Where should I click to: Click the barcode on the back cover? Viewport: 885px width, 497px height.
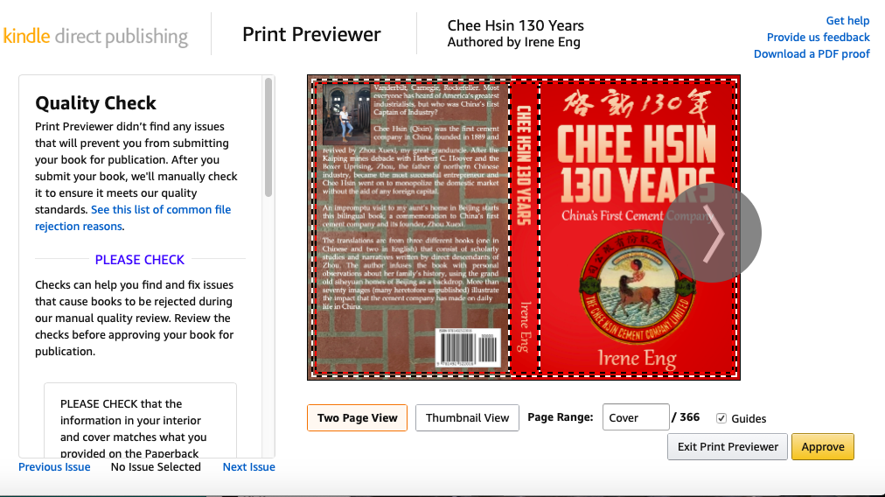coord(469,346)
